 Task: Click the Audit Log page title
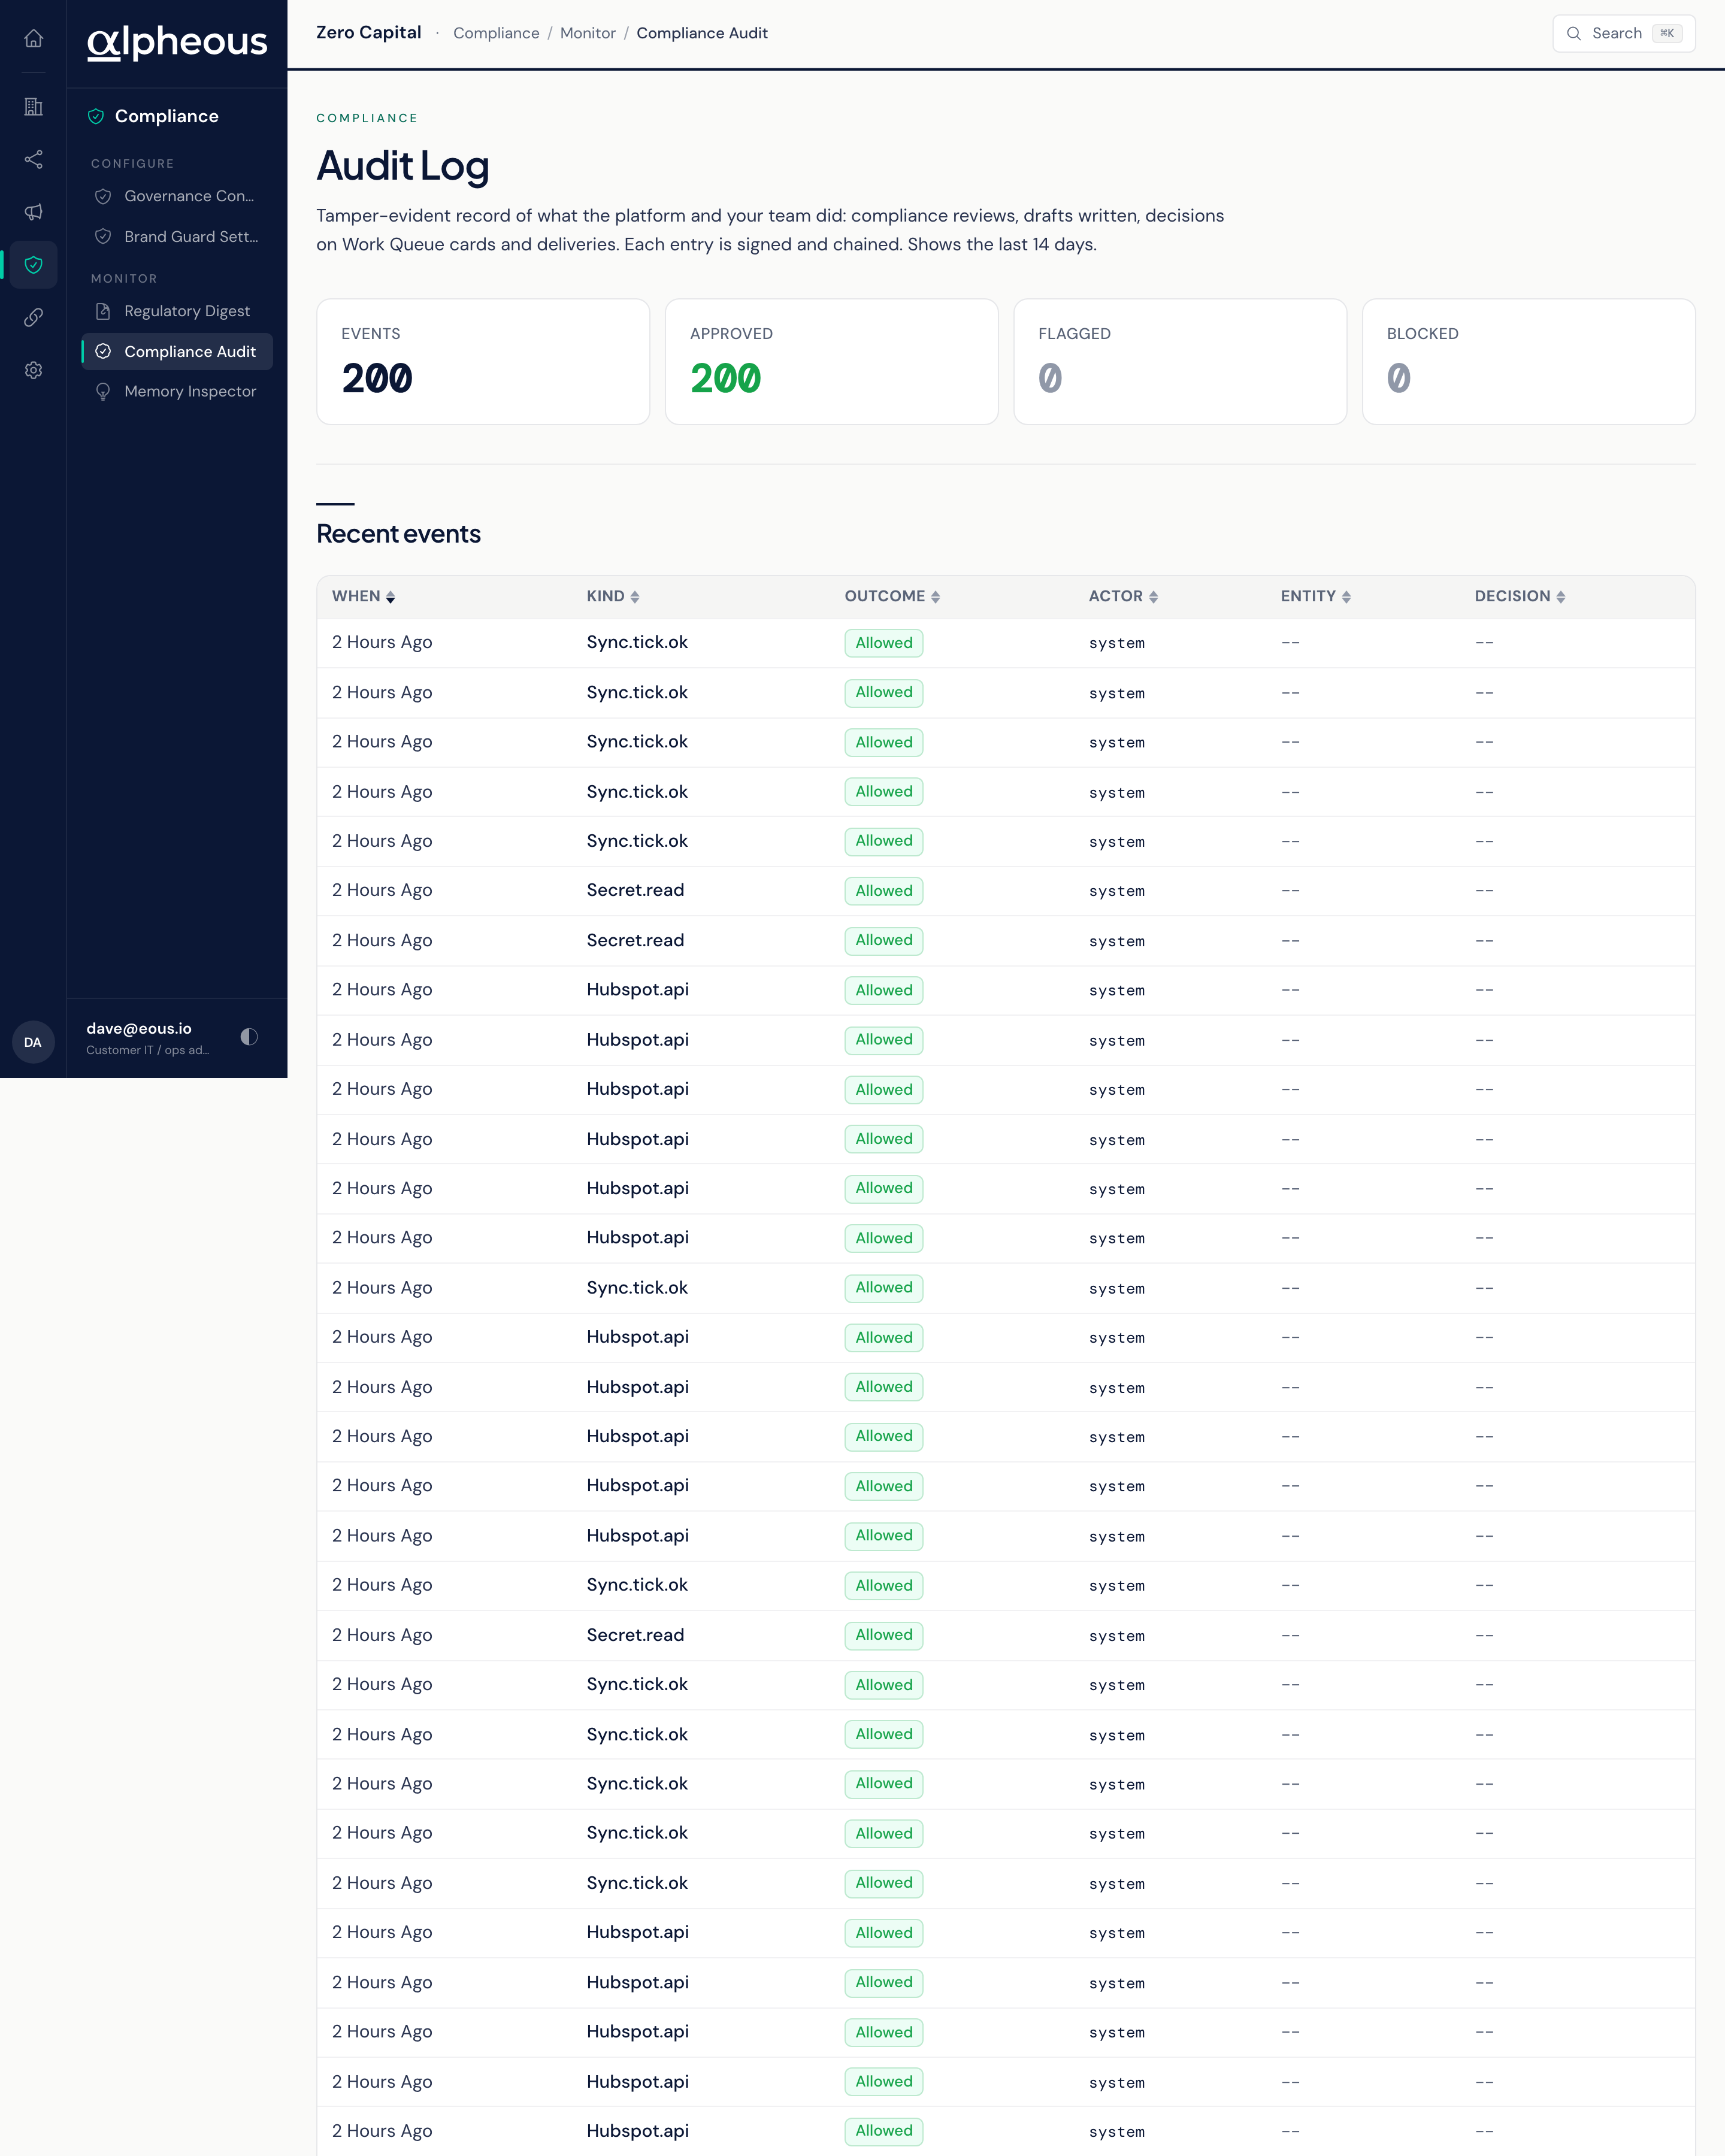[402, 166]
